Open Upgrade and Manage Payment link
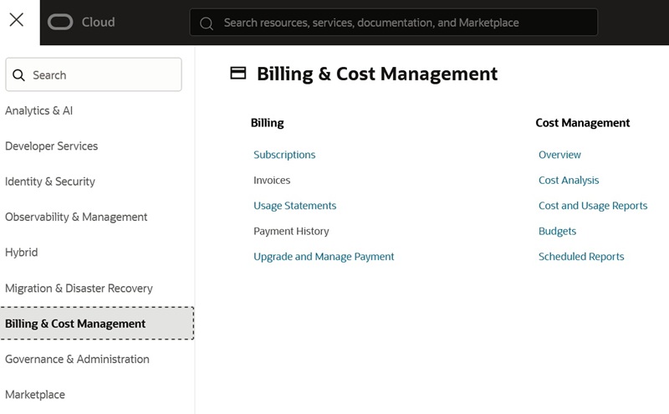Image resolution: width=669 pixels, height=414 pixels. (x=324, y=257)
